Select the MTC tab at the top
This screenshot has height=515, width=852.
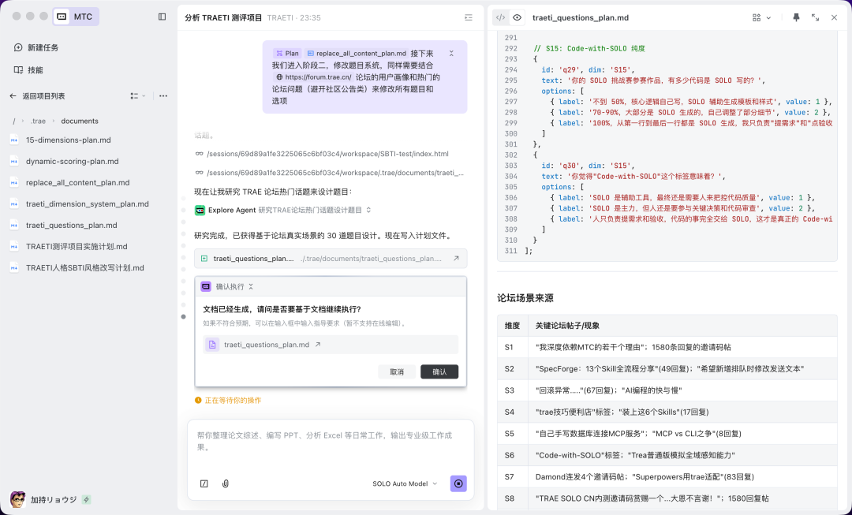coord(76,16)
